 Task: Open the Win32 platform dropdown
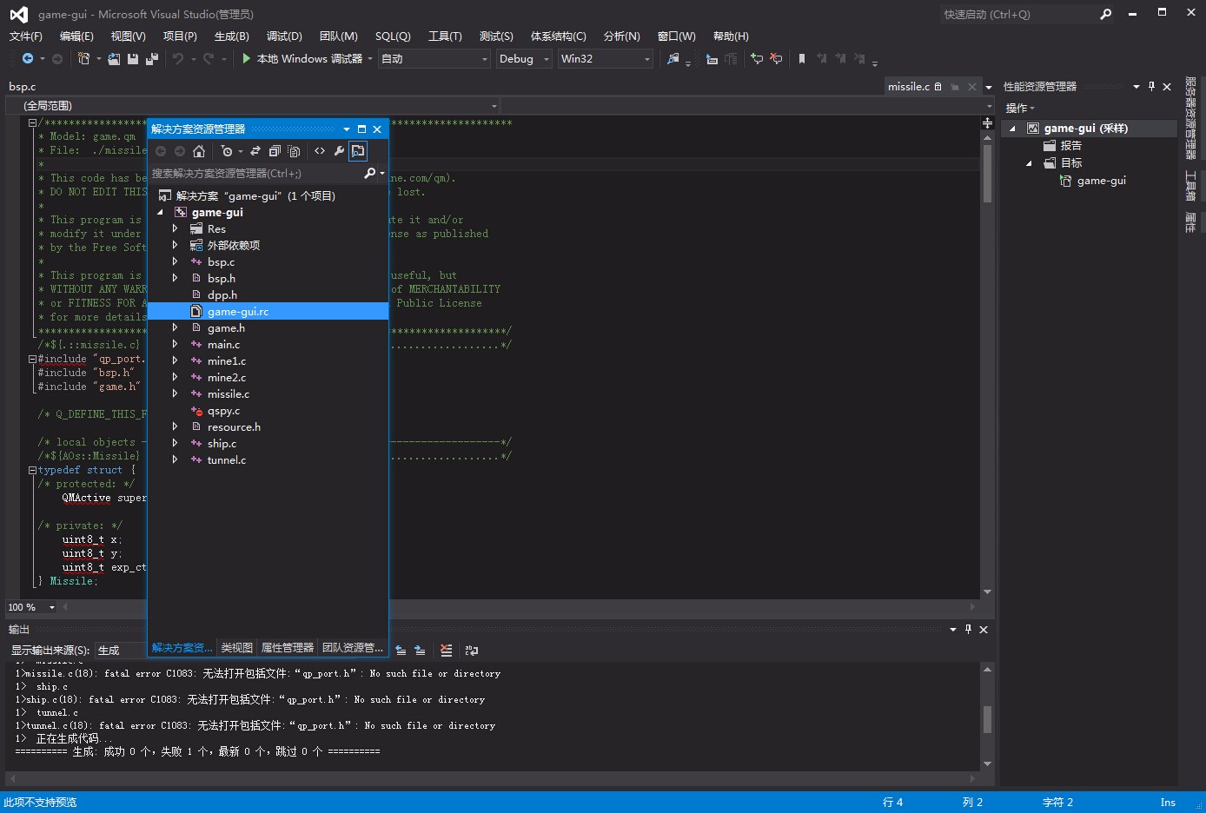(x=605, y=59)
